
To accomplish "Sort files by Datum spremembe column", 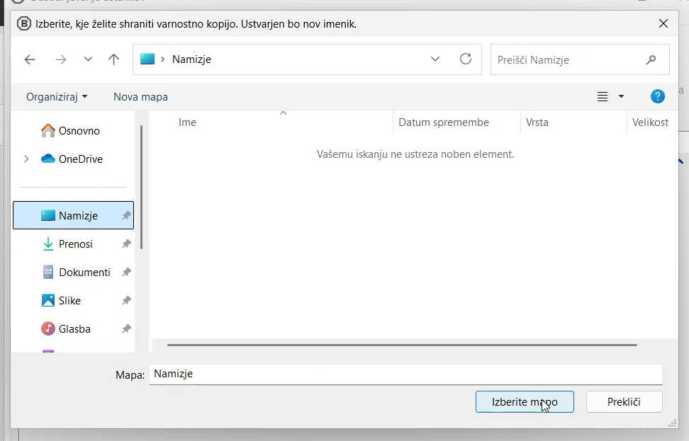I will tap(444, 122).
